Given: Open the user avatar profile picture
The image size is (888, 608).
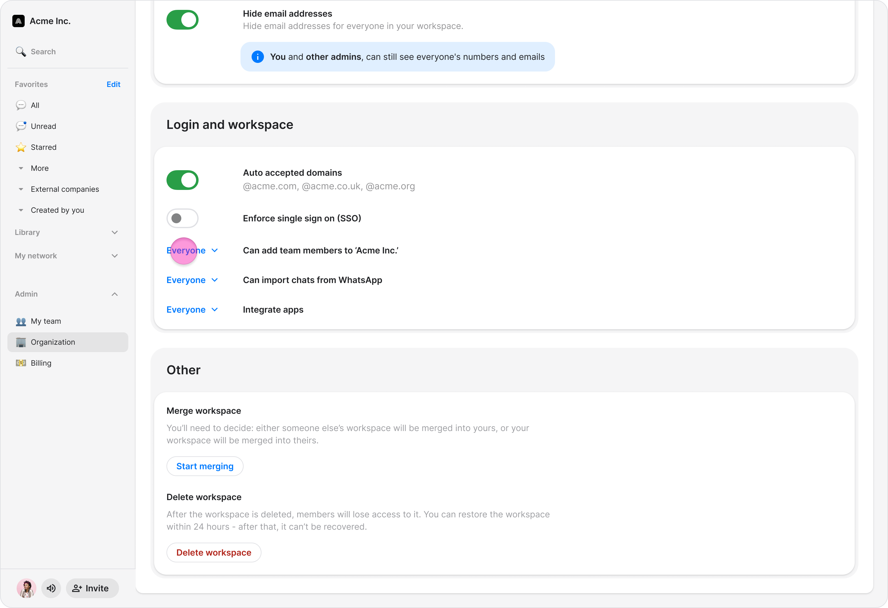Looking at the screenshot, I should click(x=27, y=588).
